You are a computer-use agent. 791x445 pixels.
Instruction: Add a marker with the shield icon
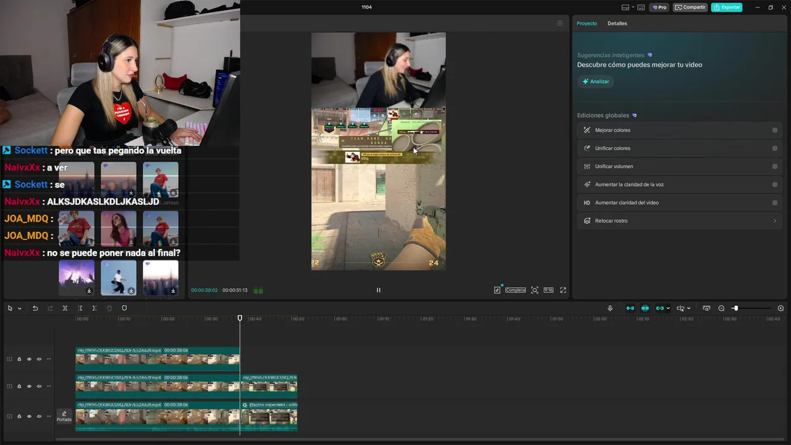(124, 308)
